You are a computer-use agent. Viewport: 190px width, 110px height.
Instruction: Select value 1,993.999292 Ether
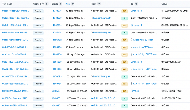[x=171, y=98]
